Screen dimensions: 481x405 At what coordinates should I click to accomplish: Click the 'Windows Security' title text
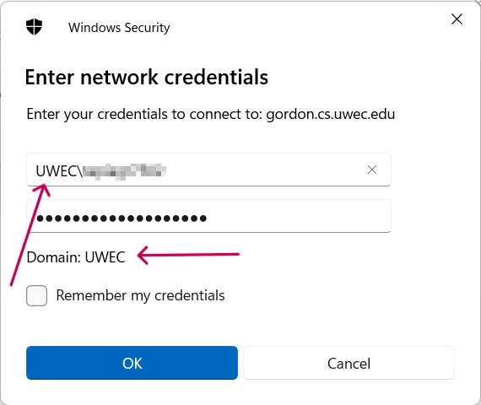pyautogui.click(x=119, y=28)
